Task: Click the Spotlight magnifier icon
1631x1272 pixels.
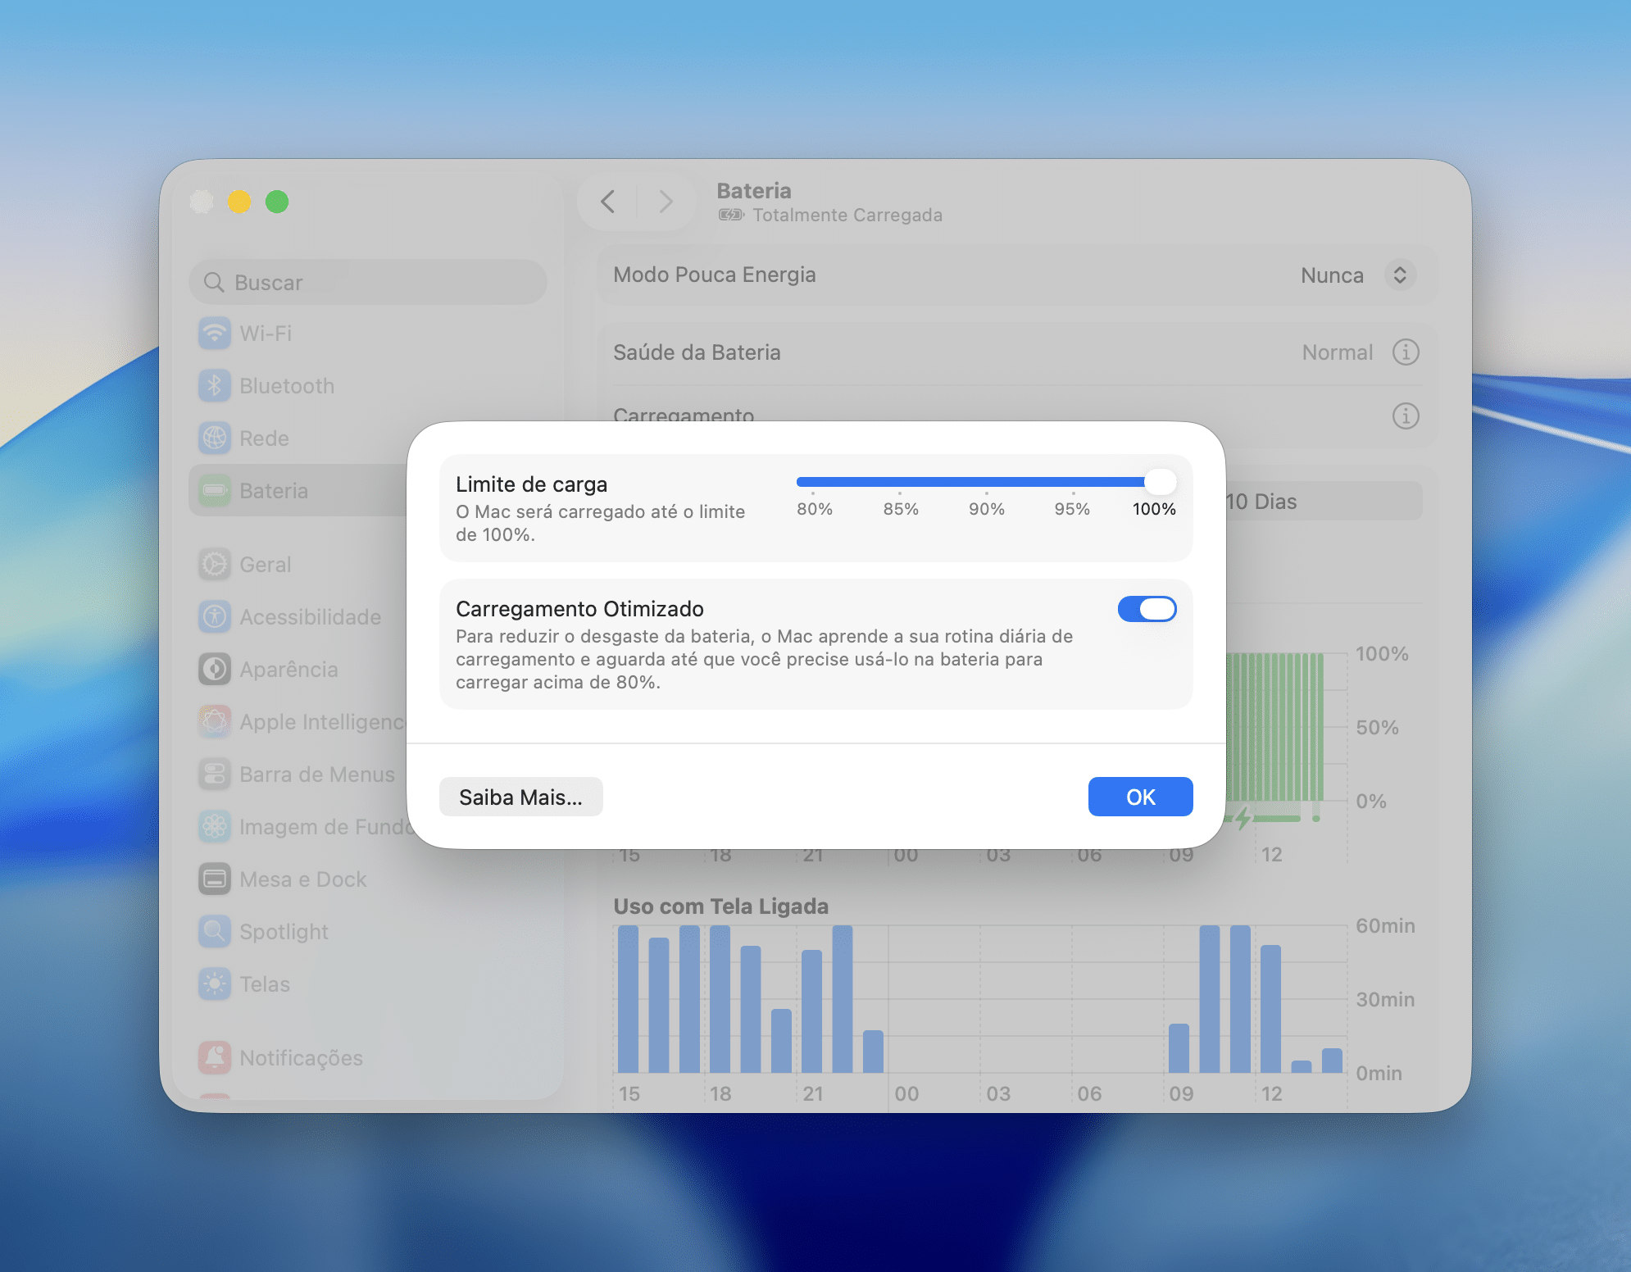Action: click(x=215, y=932)
